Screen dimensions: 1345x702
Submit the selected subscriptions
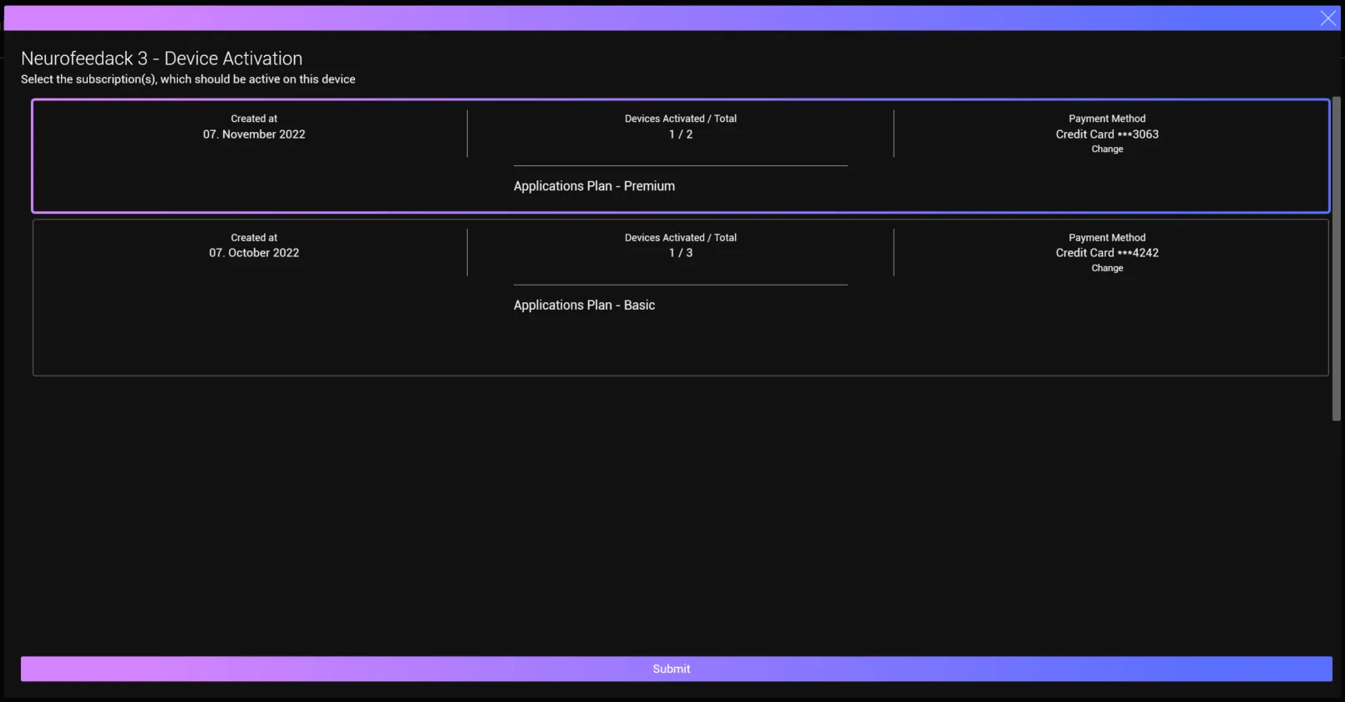pyautogui.click(x=676, y=669)
